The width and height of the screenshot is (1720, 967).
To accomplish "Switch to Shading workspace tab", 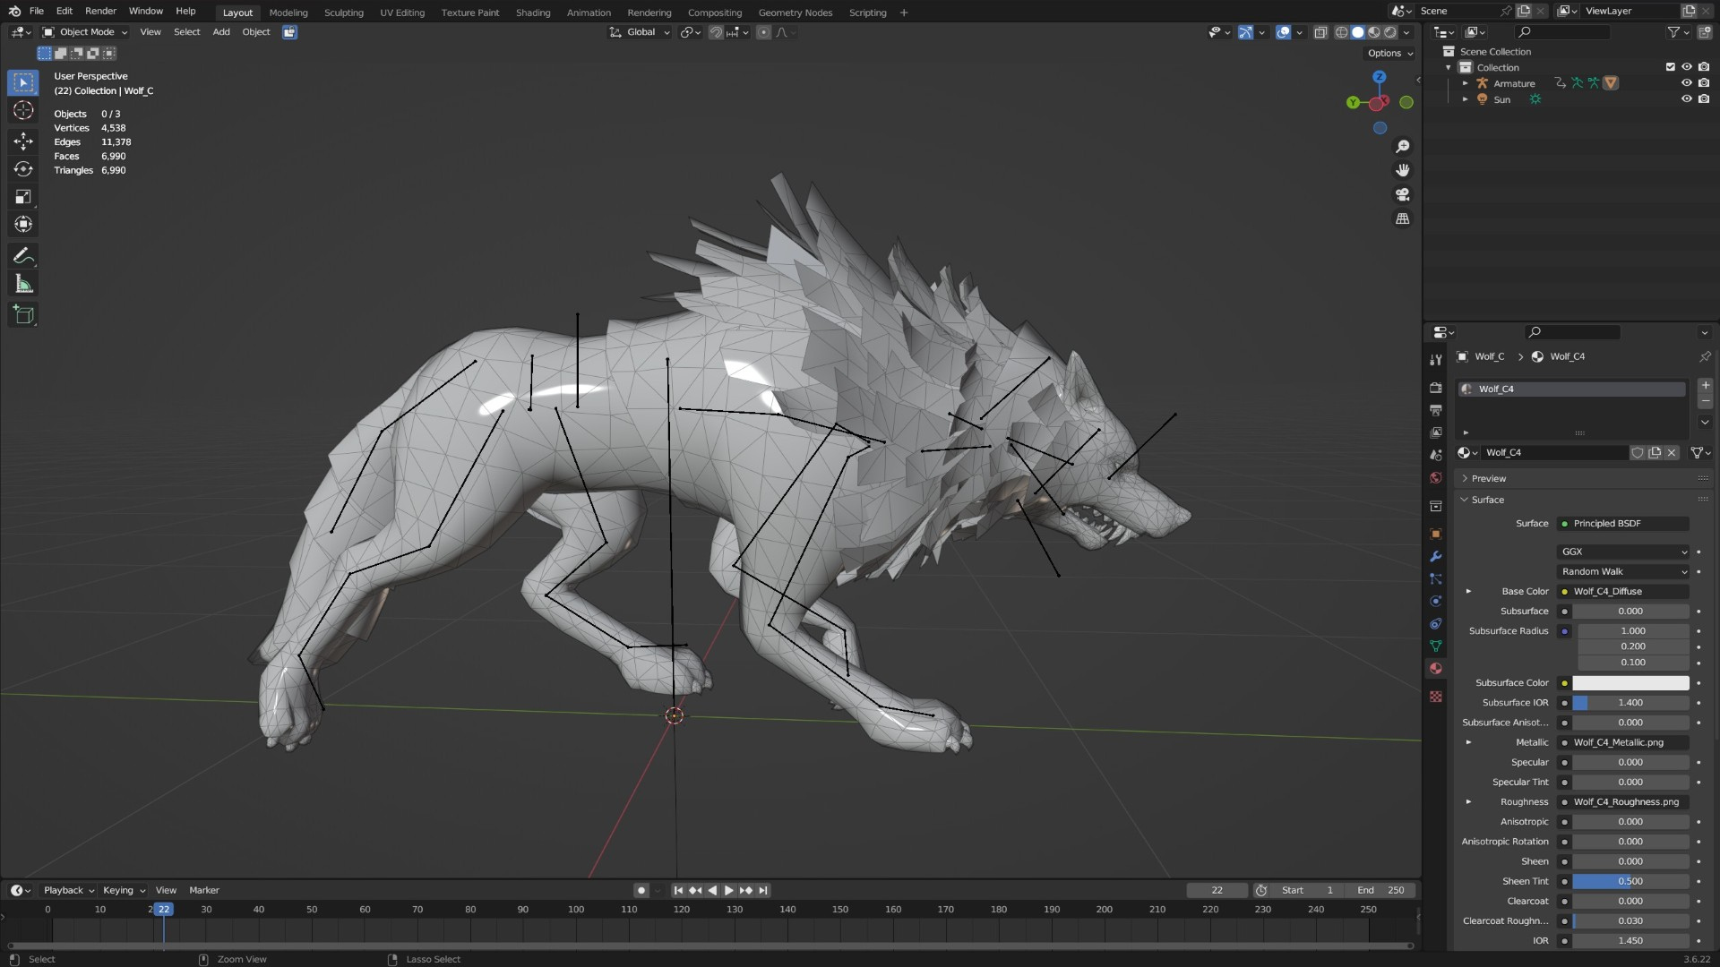I will pyautogui.click(x=533, y=13).
